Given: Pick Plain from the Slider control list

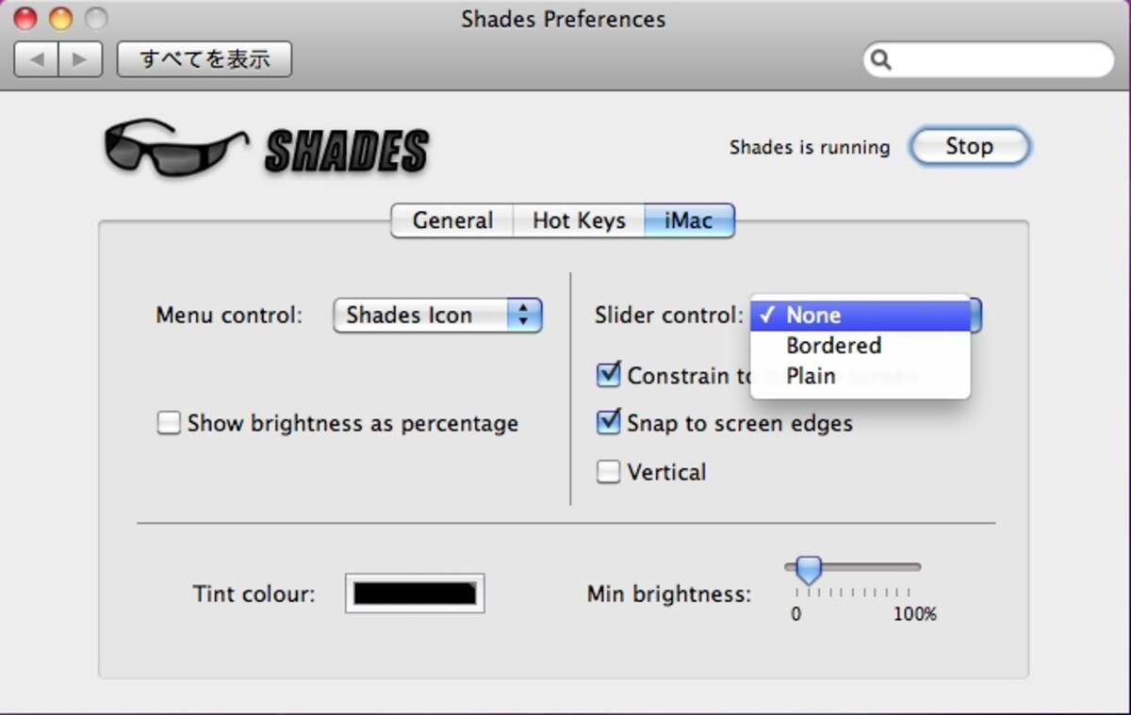Looking at the screenshot, I should tap(861, 376).
